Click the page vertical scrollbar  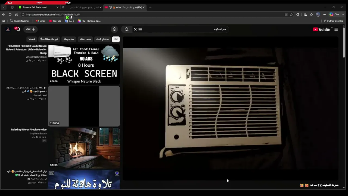pyautogui.click(x=344, y=42)
